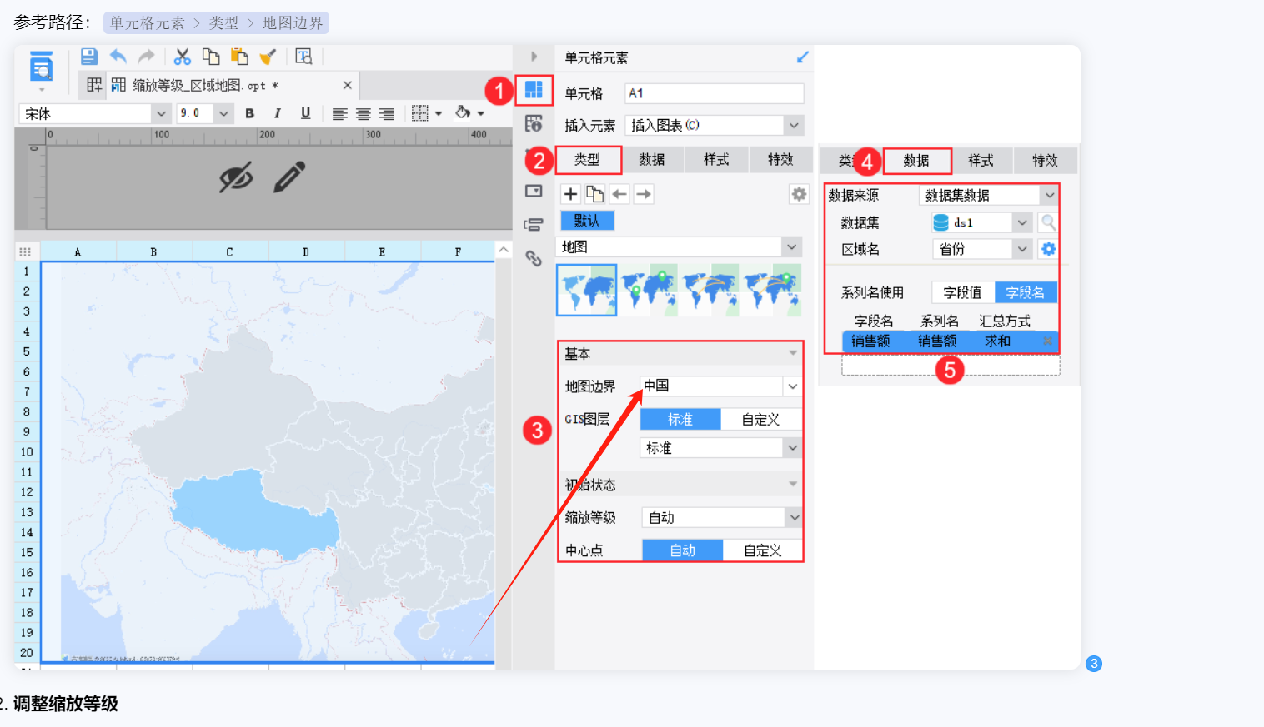Collapse the 基本 section
Image resolution: width=1264 pixels, height=727 pixels.
(792, 354)
